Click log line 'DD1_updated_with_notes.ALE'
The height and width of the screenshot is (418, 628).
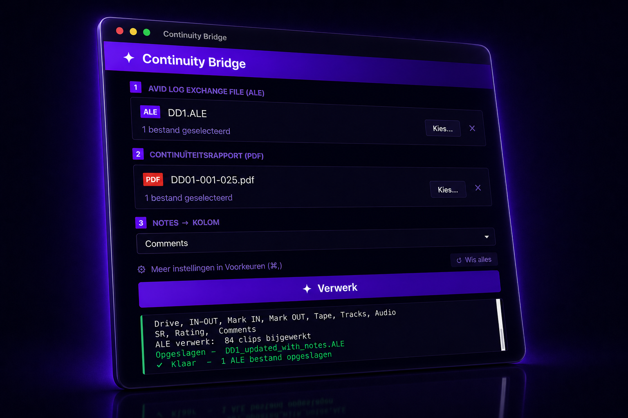285,347
